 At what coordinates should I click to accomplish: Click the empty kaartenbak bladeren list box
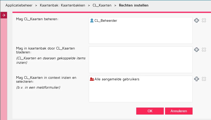141,60
